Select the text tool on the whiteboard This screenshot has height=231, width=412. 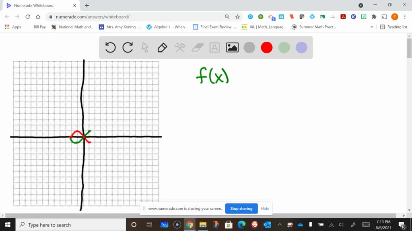(214, 47)
